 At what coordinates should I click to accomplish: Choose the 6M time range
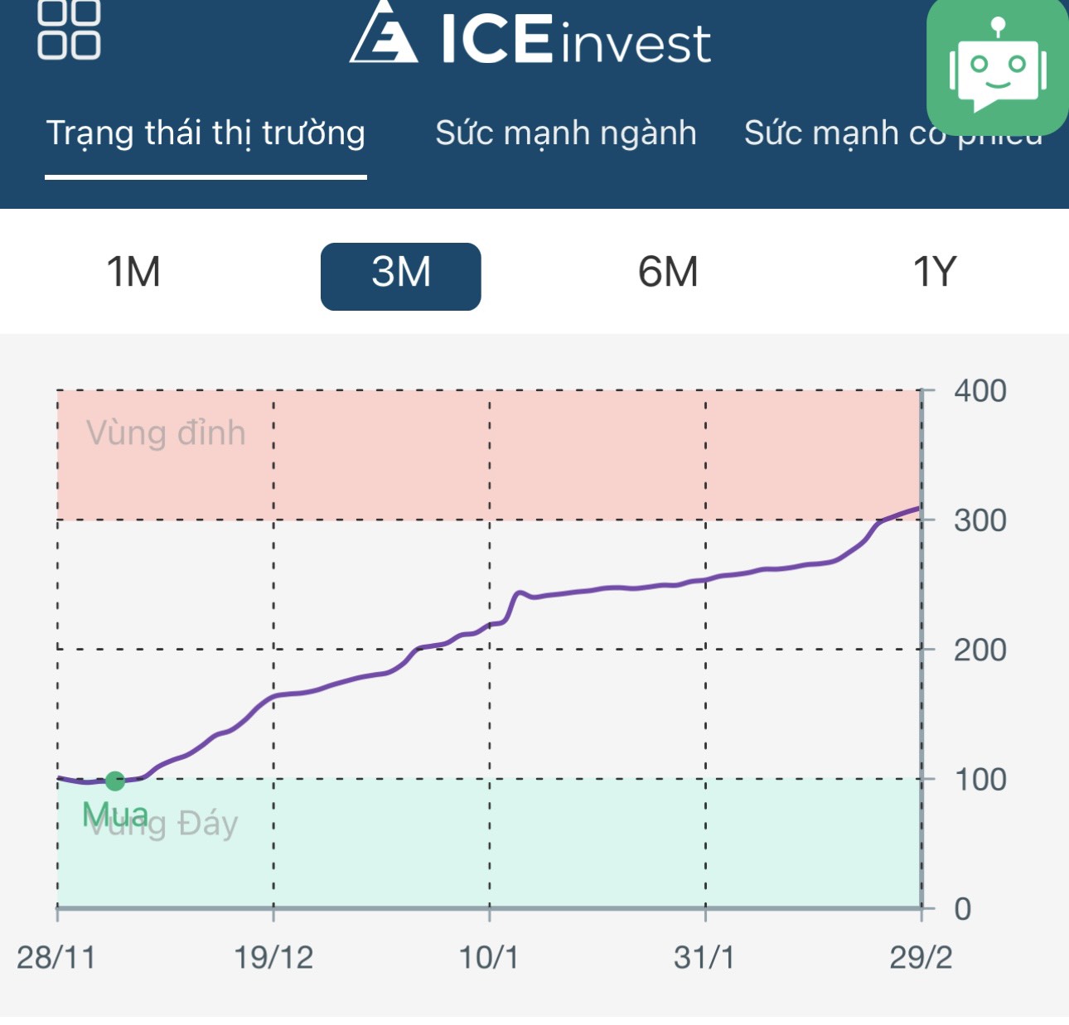668,273
